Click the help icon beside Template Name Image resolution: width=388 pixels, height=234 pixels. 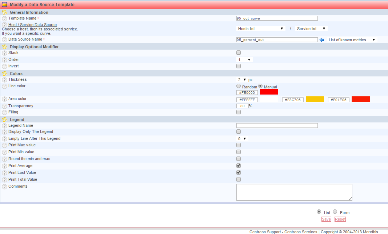point(4,18)
